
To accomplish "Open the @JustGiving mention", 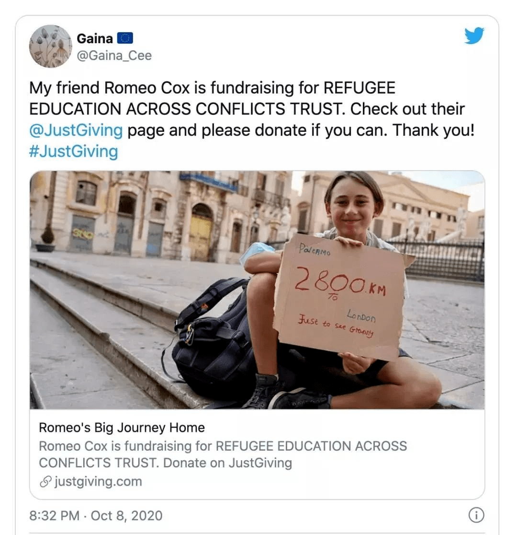I will click(x=76, y=130).
